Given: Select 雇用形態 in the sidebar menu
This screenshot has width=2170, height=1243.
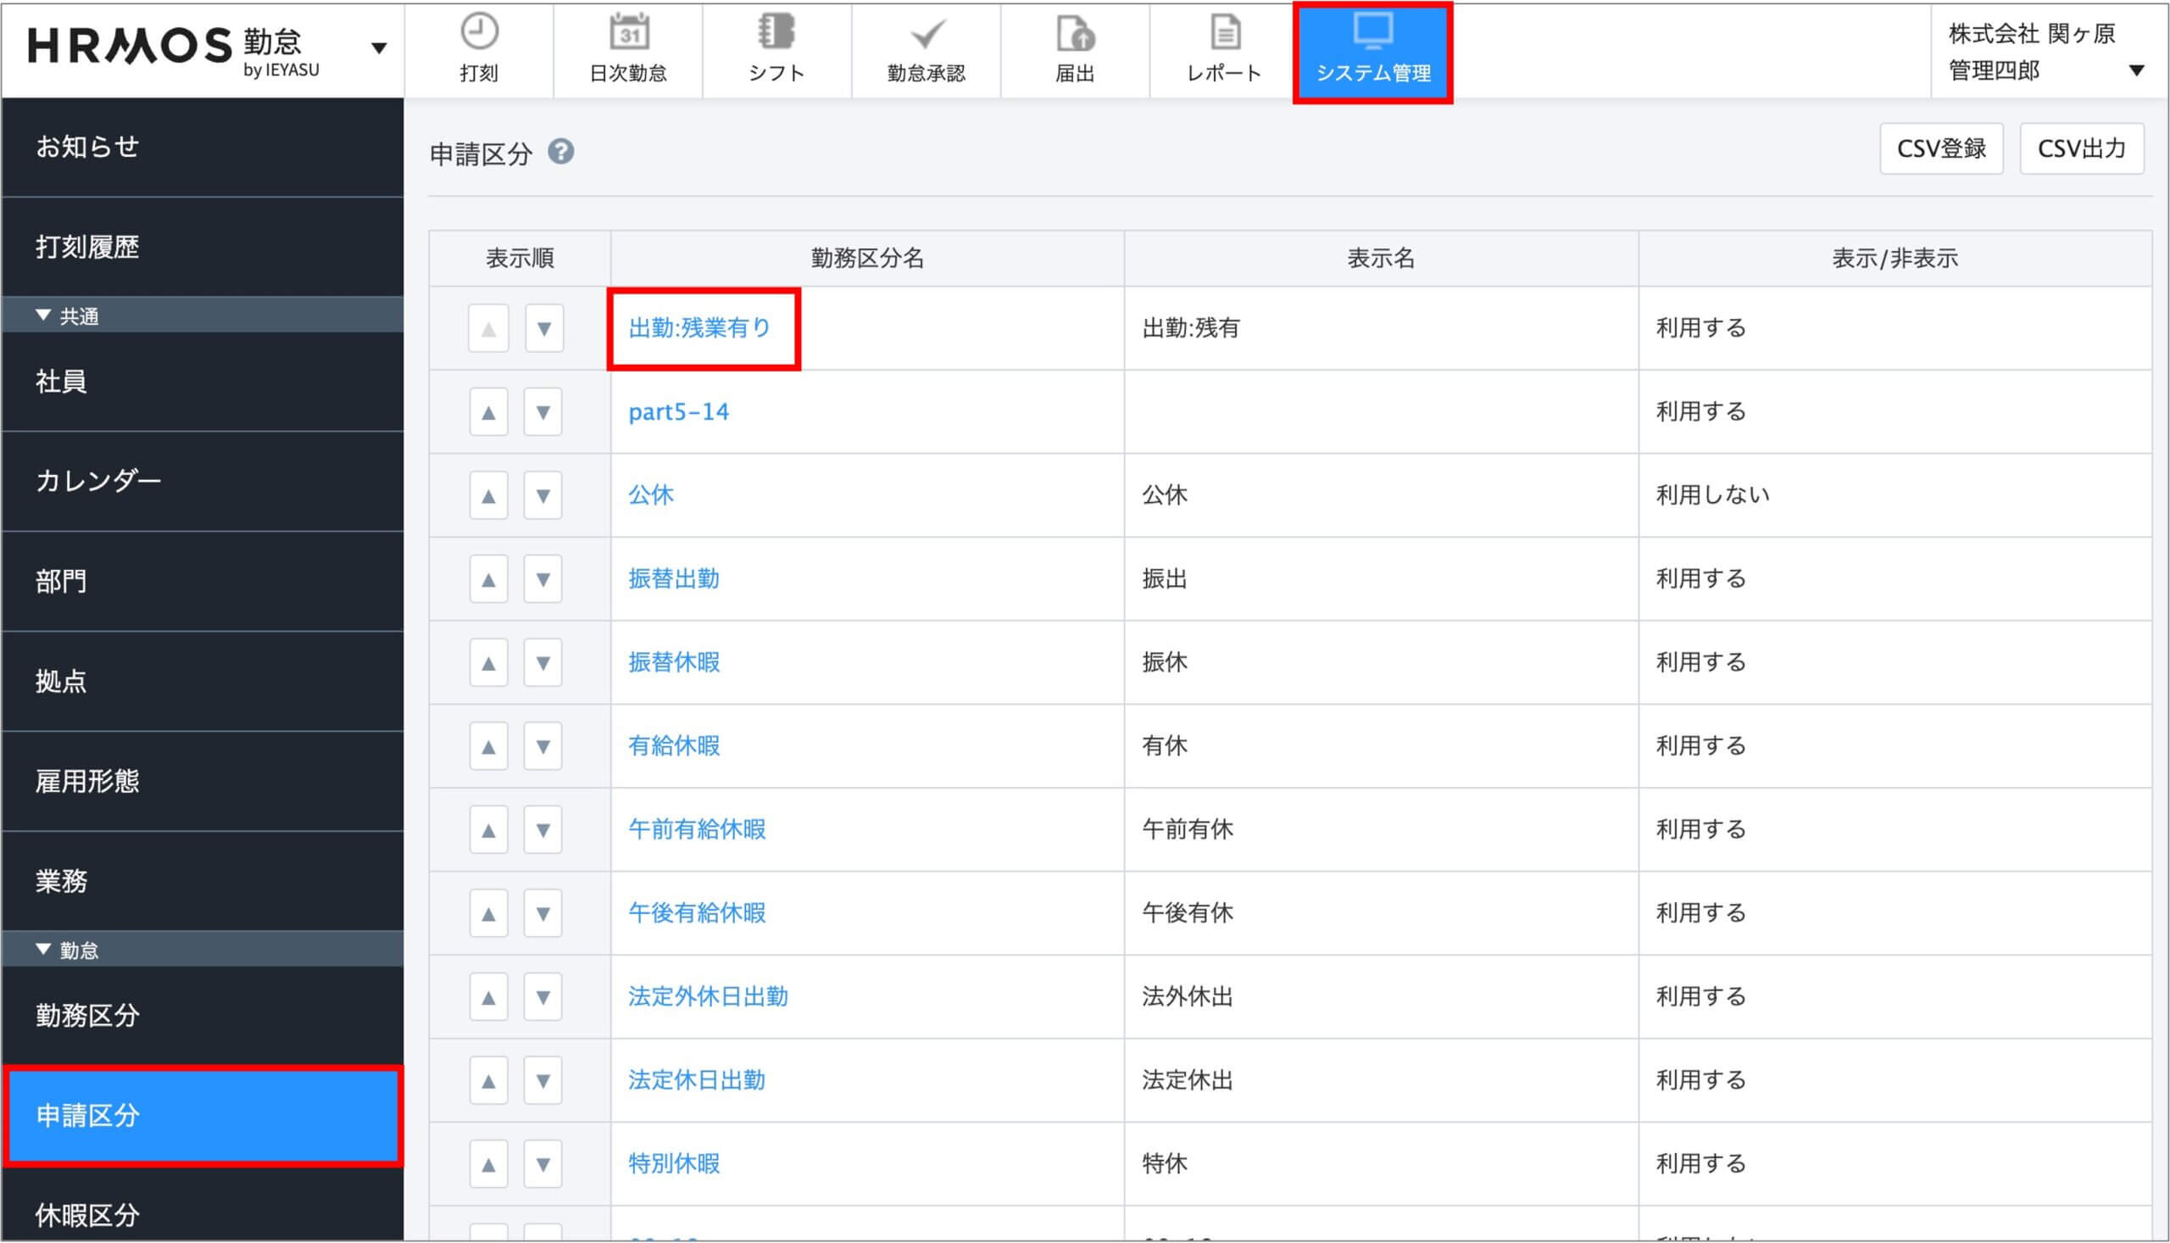Looking at the screenshot, I should (x=87, y=781).
